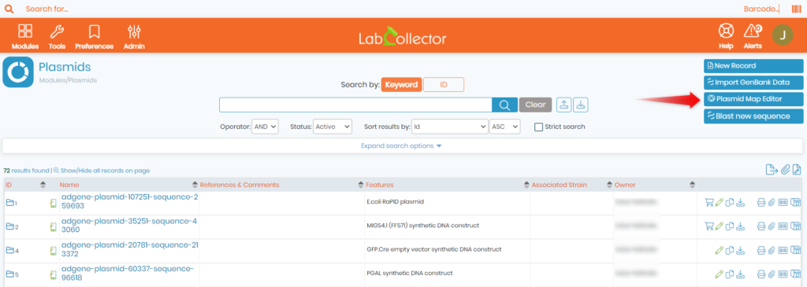Open the Status Active dropdown
Image resolution: width=807 pixels, height=287 pixels.
pyautogui.click(x=333, y=127)
